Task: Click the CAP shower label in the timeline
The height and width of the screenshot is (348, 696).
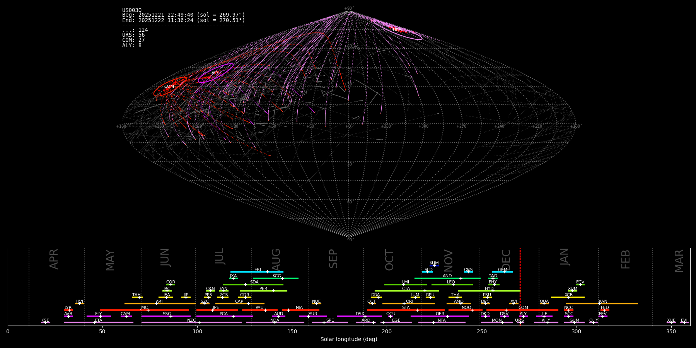Action: tap(239, 302)
